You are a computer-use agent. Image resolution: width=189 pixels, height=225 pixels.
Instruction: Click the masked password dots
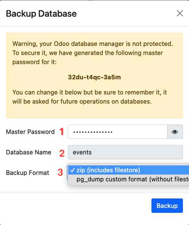pyautogui.click(x=93, y=132)
